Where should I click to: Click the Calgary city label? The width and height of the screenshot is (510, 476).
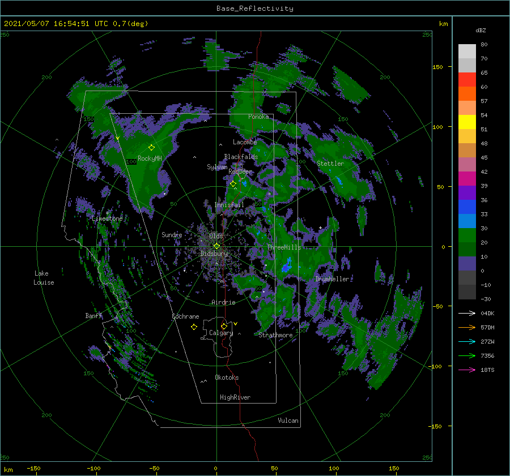point(221,333)
